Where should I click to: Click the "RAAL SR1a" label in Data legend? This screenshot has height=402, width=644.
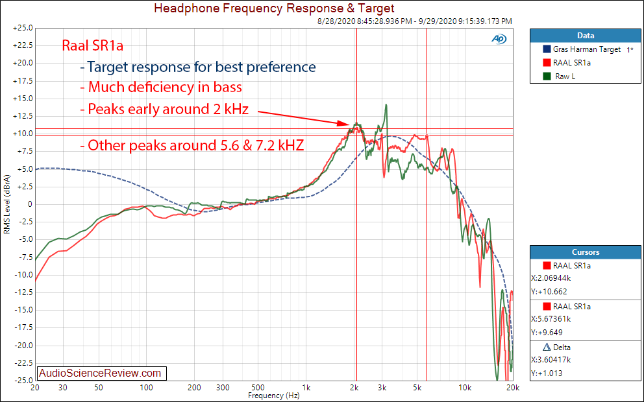[572, 63]
